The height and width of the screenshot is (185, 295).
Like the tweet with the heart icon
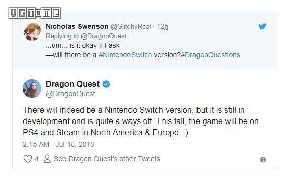coord(27,159)
